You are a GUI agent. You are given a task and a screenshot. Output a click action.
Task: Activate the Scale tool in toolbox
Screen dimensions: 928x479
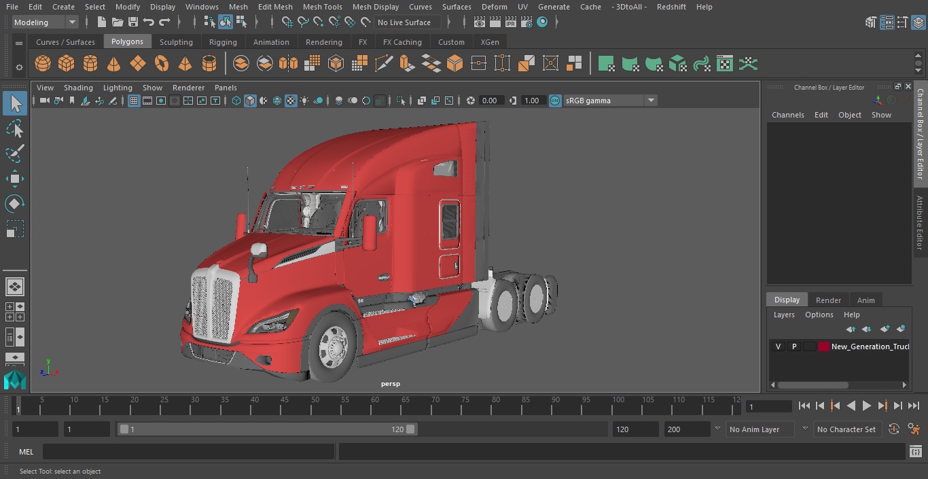pos(14,229)
